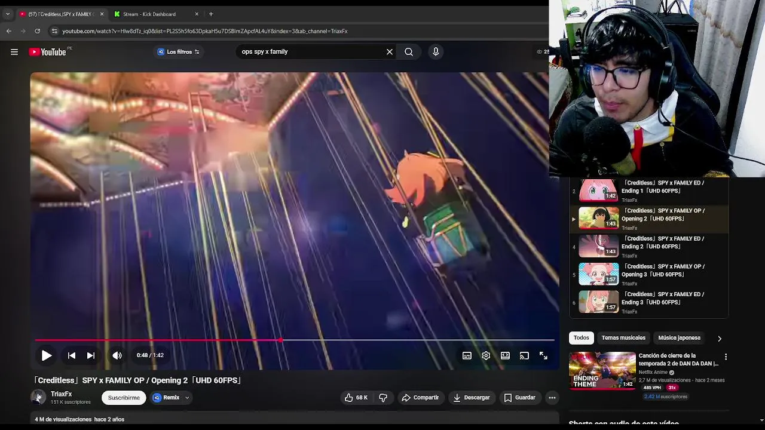Open the TriaxFx channel name link

coord(61,394)
